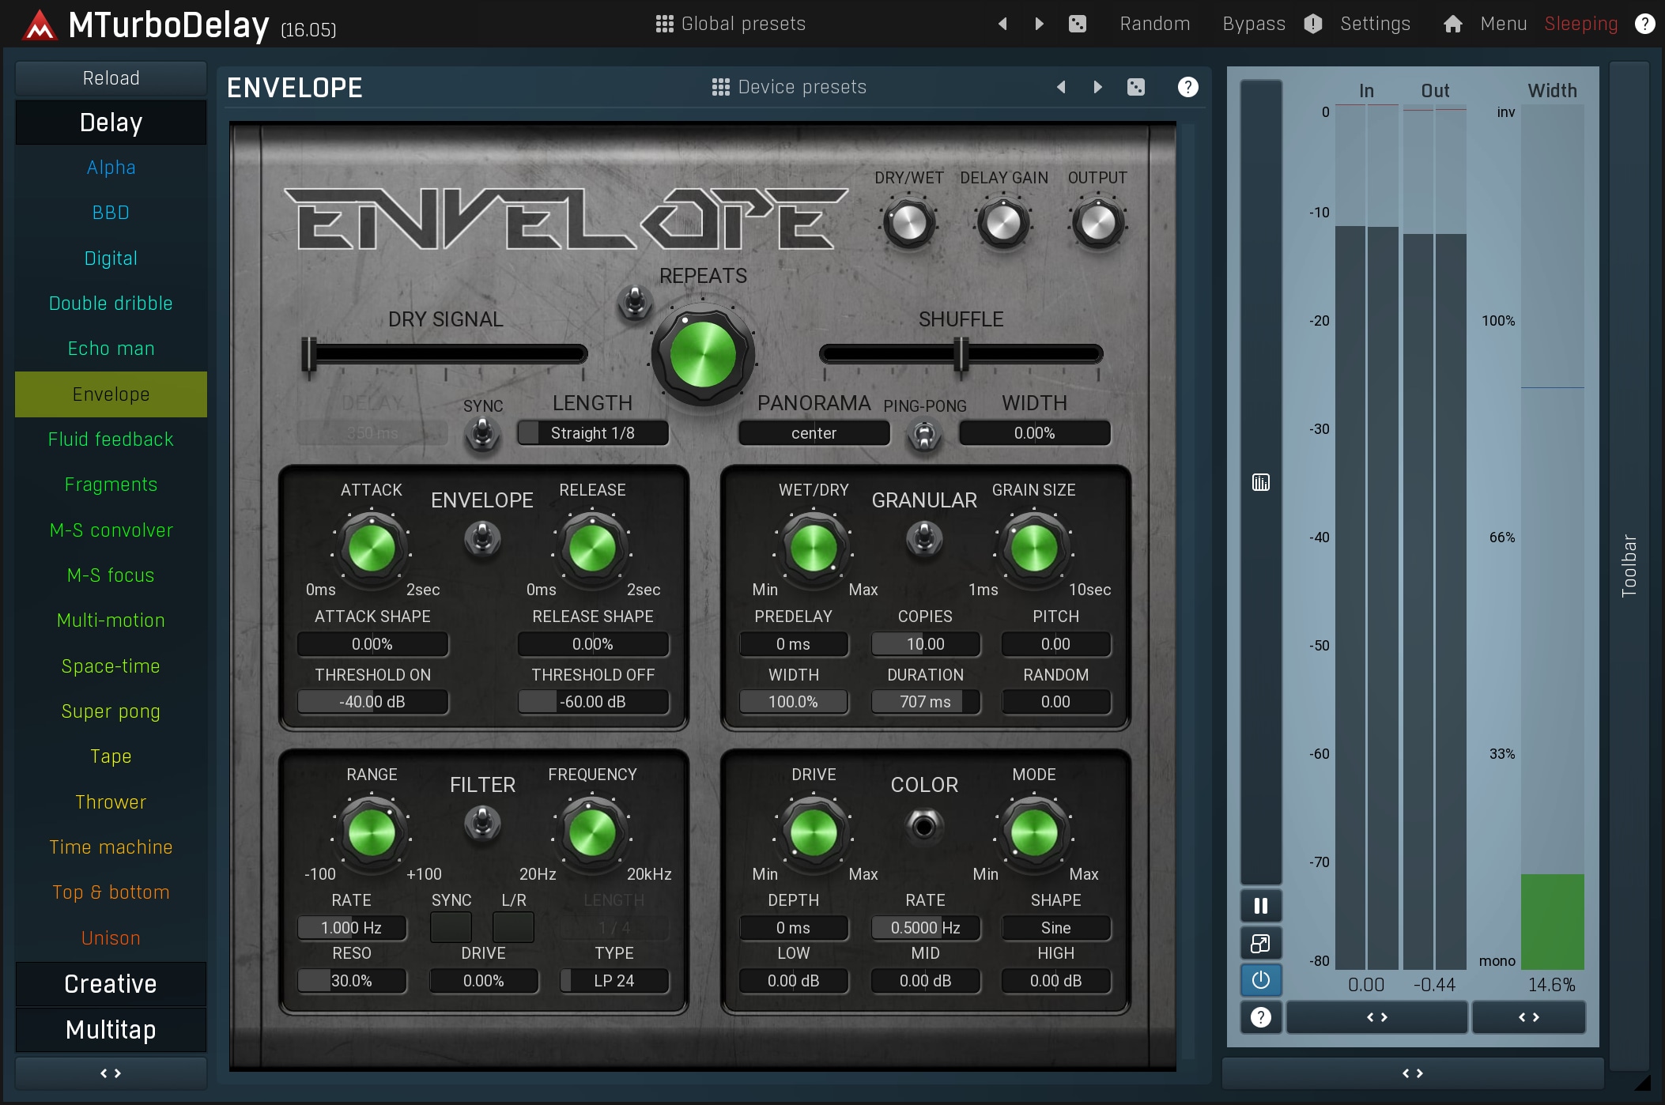The height and width of the screenshot is (1105, 1665).
Task: Toggle the FILTER section switch
Action: click(x=482, y=824)
